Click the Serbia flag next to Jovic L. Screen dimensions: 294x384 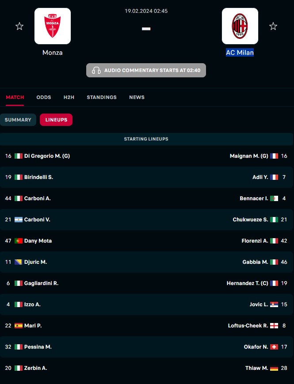(274, 304)
